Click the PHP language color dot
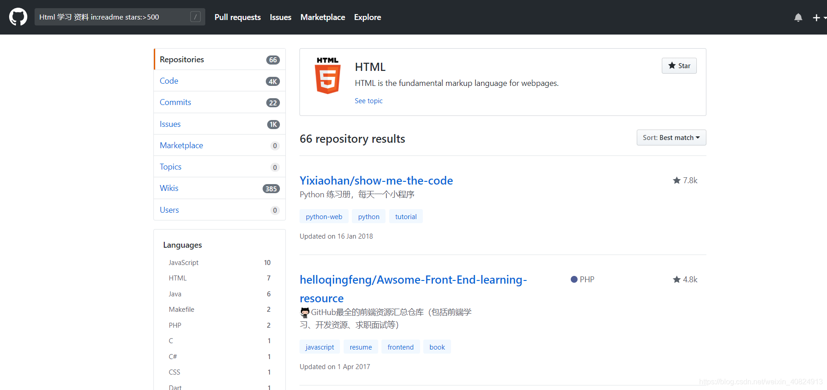Viewport: 827px width, 390px height. 574,280
